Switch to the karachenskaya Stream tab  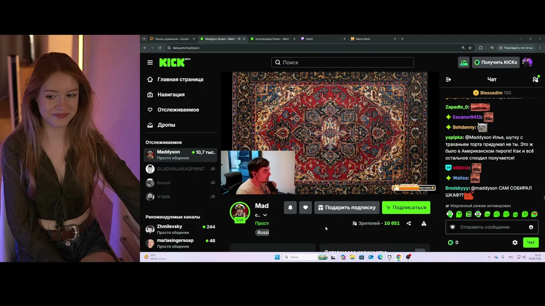[273, 39]
